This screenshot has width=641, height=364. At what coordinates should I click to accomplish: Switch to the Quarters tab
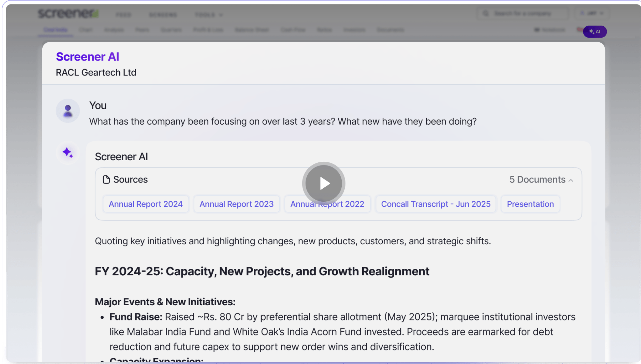[x=171, y=30]
